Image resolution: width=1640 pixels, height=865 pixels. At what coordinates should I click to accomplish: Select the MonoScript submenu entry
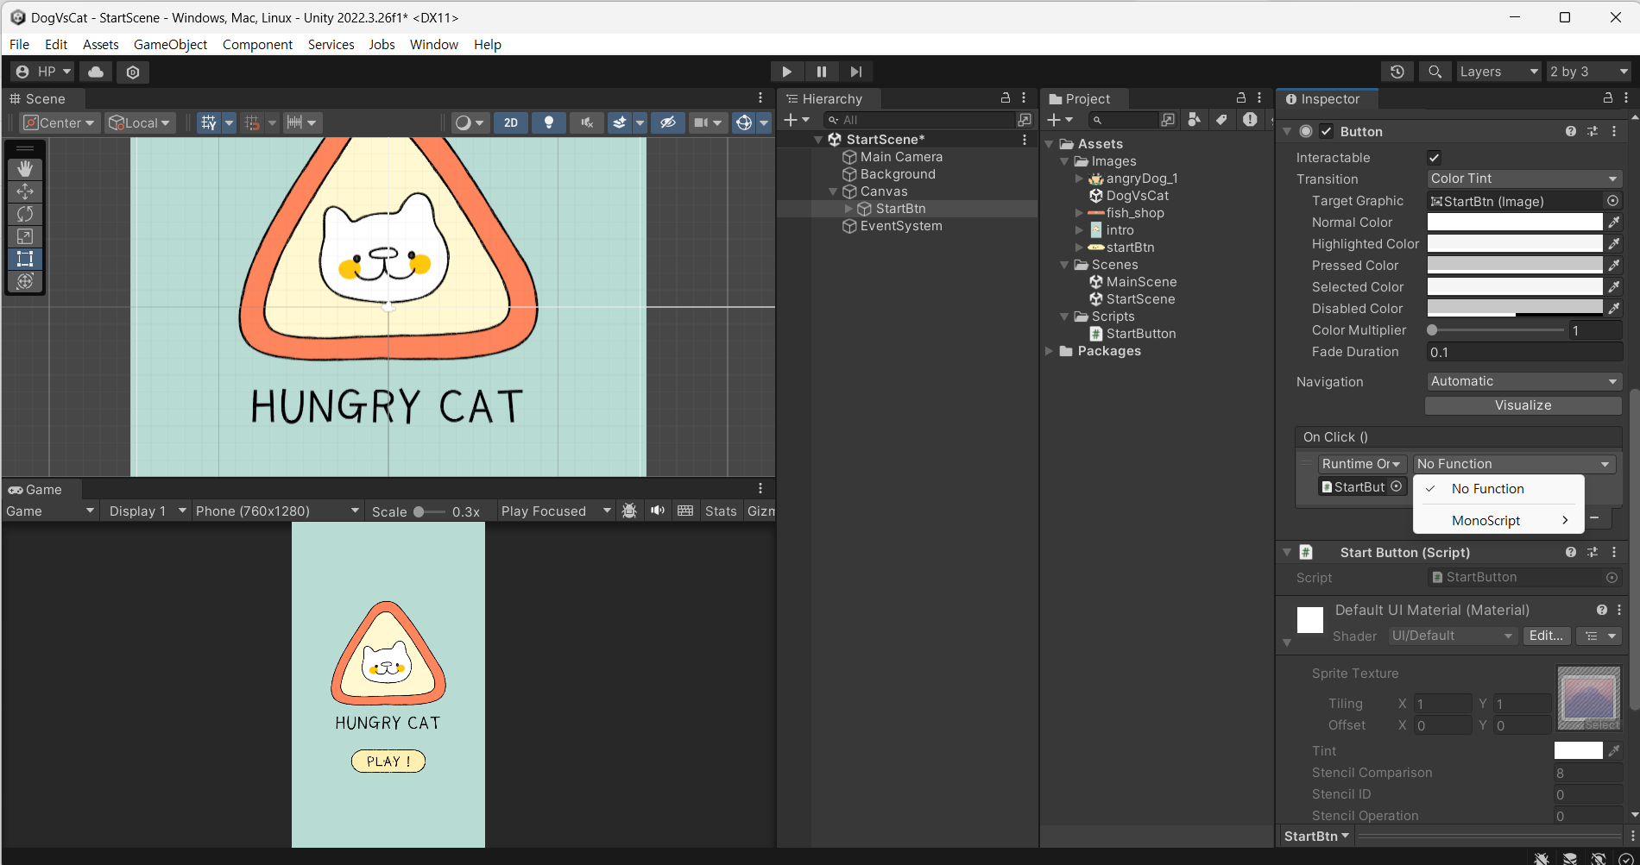1498,521
